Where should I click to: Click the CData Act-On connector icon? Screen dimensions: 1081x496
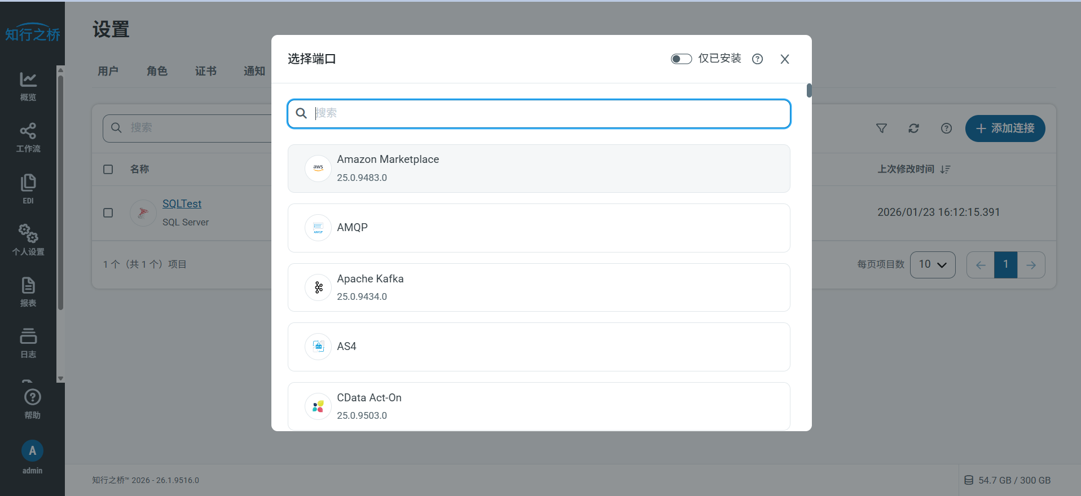tap(318, 406)
